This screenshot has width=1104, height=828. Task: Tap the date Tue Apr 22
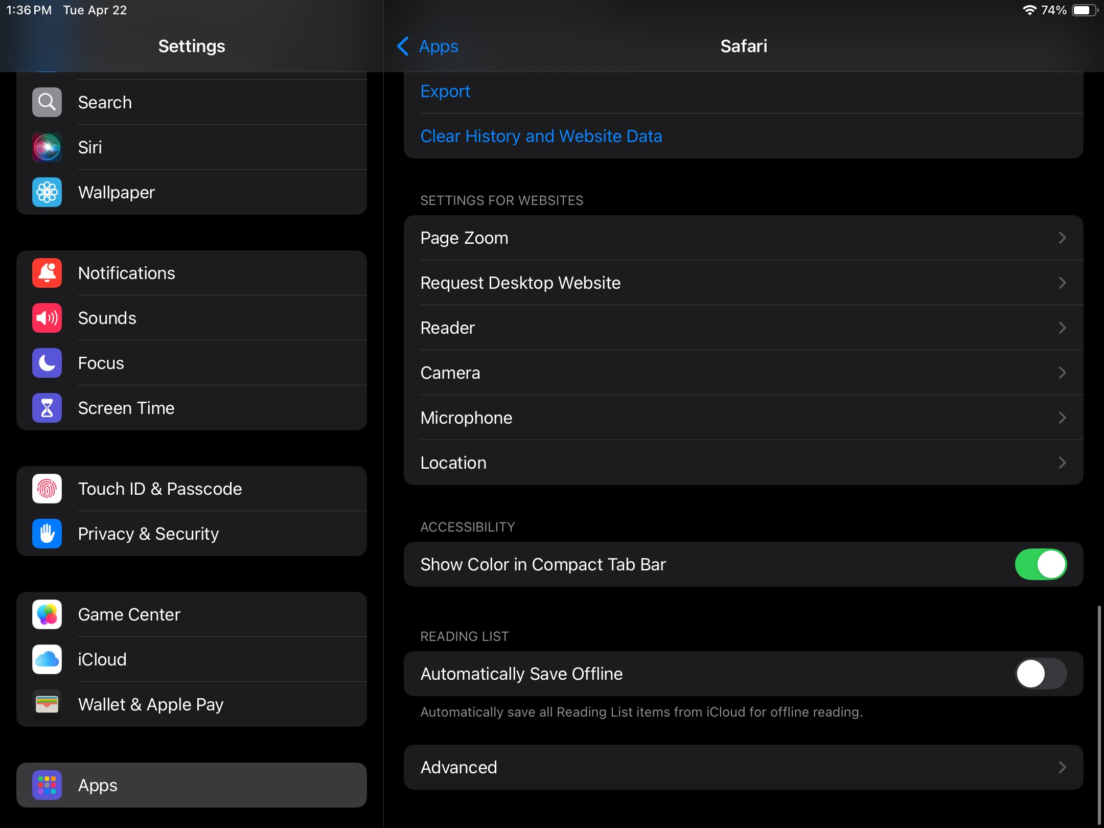95,10
